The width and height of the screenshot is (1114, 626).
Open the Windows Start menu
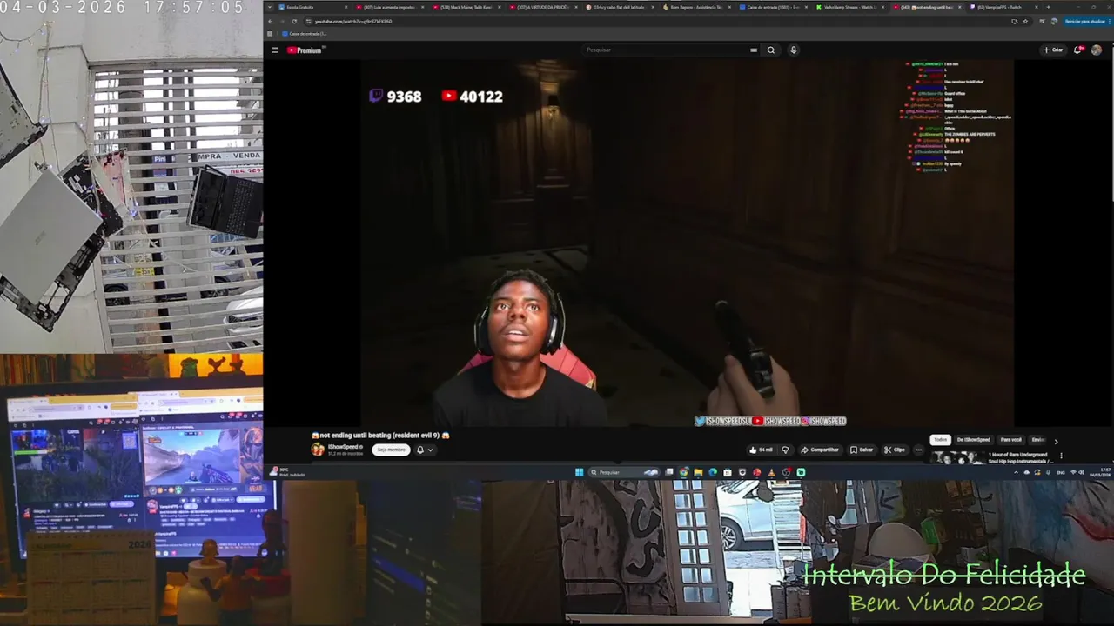580,472
